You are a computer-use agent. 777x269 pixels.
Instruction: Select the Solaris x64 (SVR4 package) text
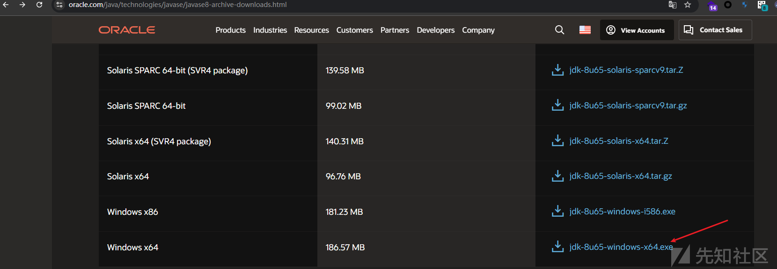(x=159, y=142)
